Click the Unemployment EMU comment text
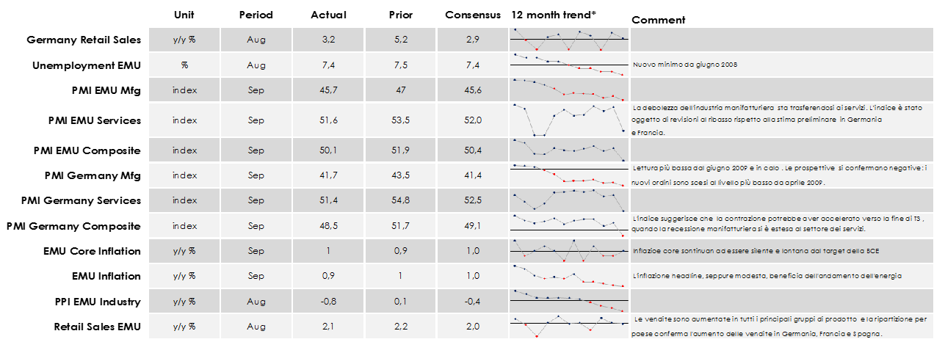 coord(685,65)
